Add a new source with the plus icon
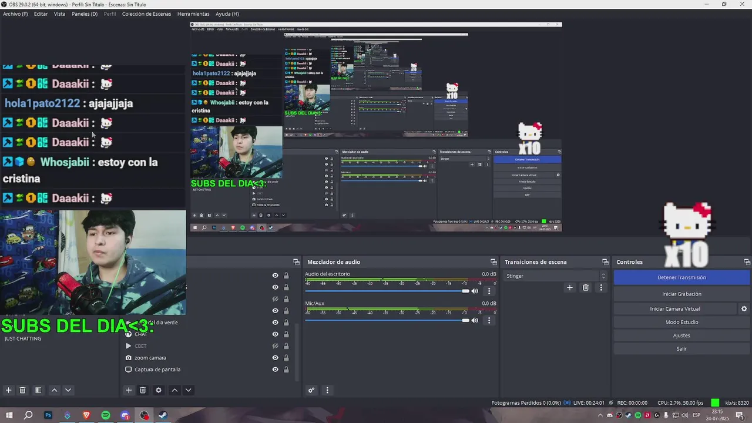This screenshot has height=423, width=752. [129, 390]
